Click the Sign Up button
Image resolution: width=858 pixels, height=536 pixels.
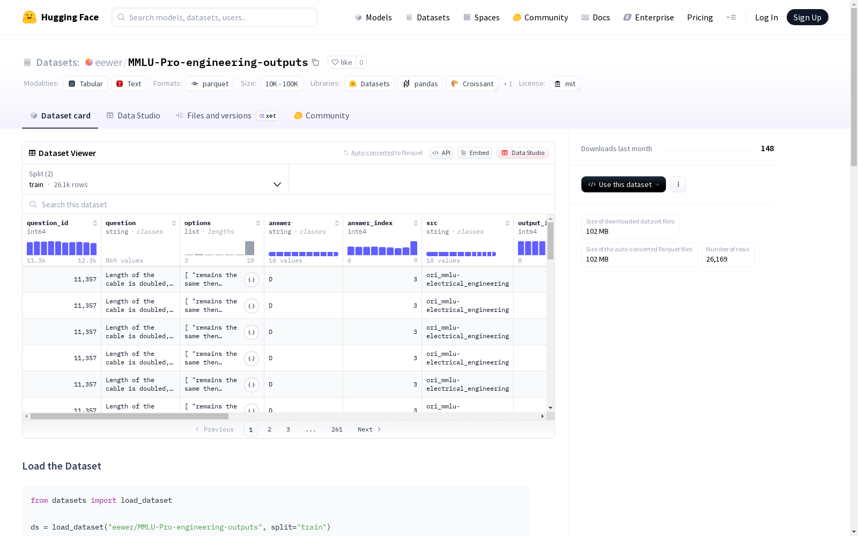tap(807, 17)
